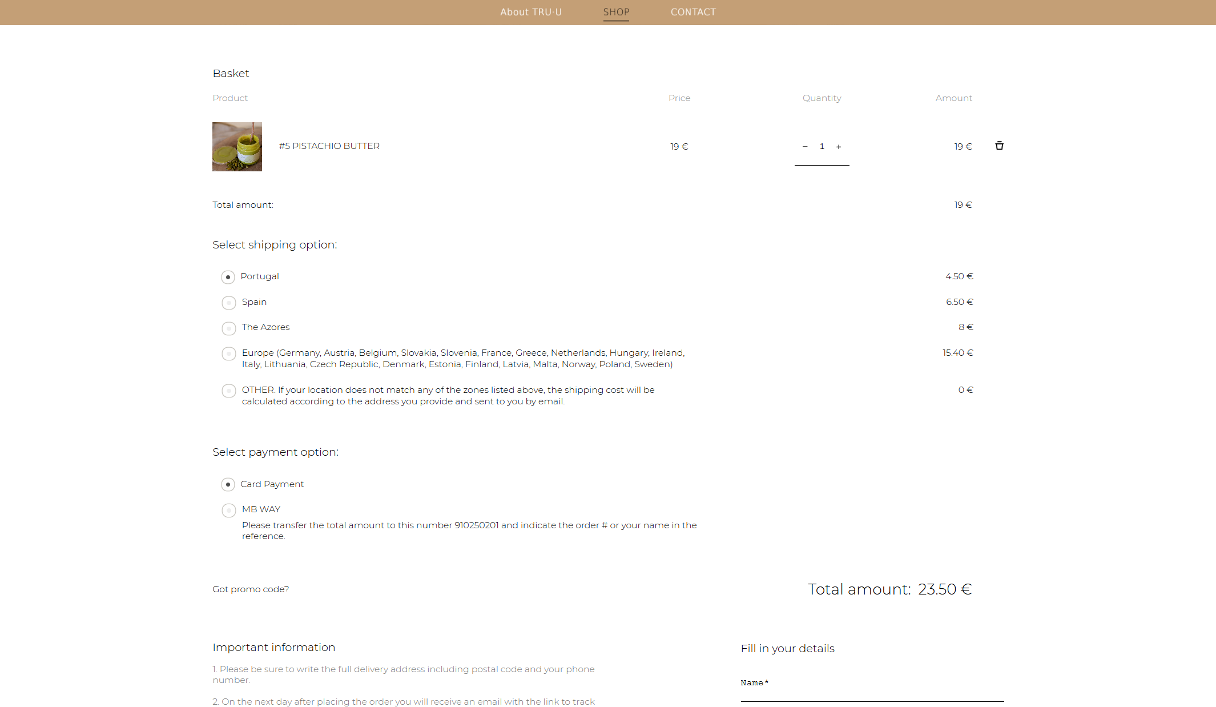Click the 19 € amount of pistachio butter
Viewport: 1216px width, 707px height.
pyautogui.click(x=963, y=146)
